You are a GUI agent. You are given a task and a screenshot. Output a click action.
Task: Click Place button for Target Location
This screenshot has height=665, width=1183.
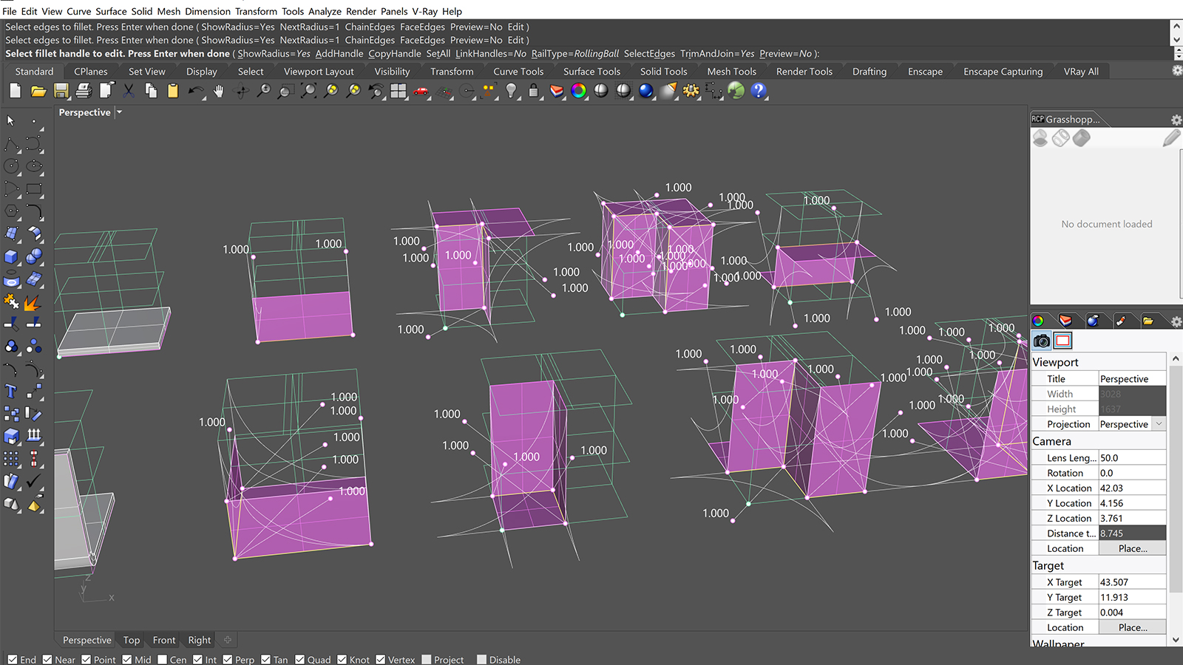[1132, 627]
